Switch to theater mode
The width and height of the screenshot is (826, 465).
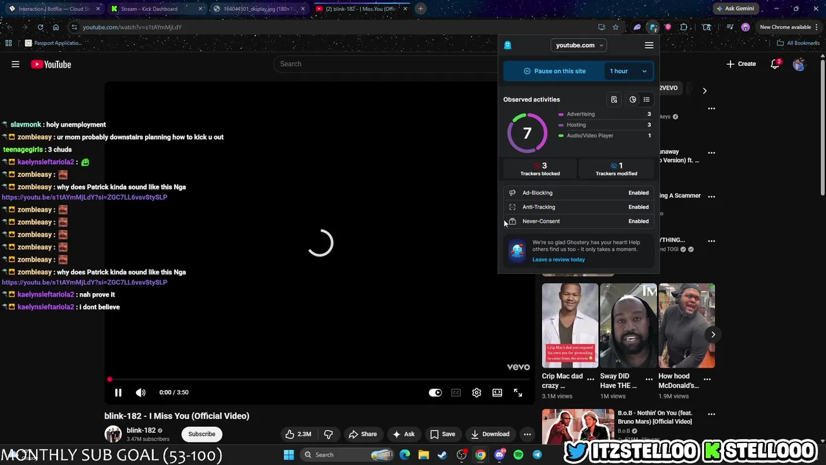tap(497, 393)
